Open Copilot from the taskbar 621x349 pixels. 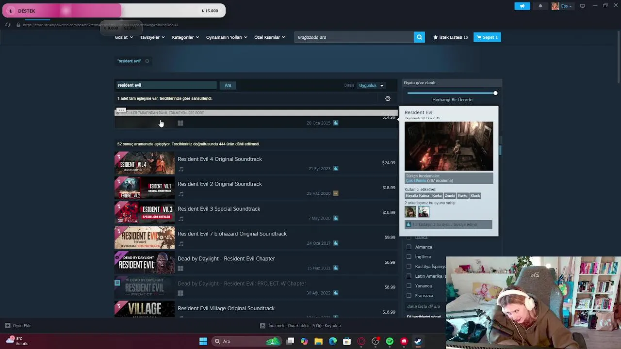coord(304,341)
